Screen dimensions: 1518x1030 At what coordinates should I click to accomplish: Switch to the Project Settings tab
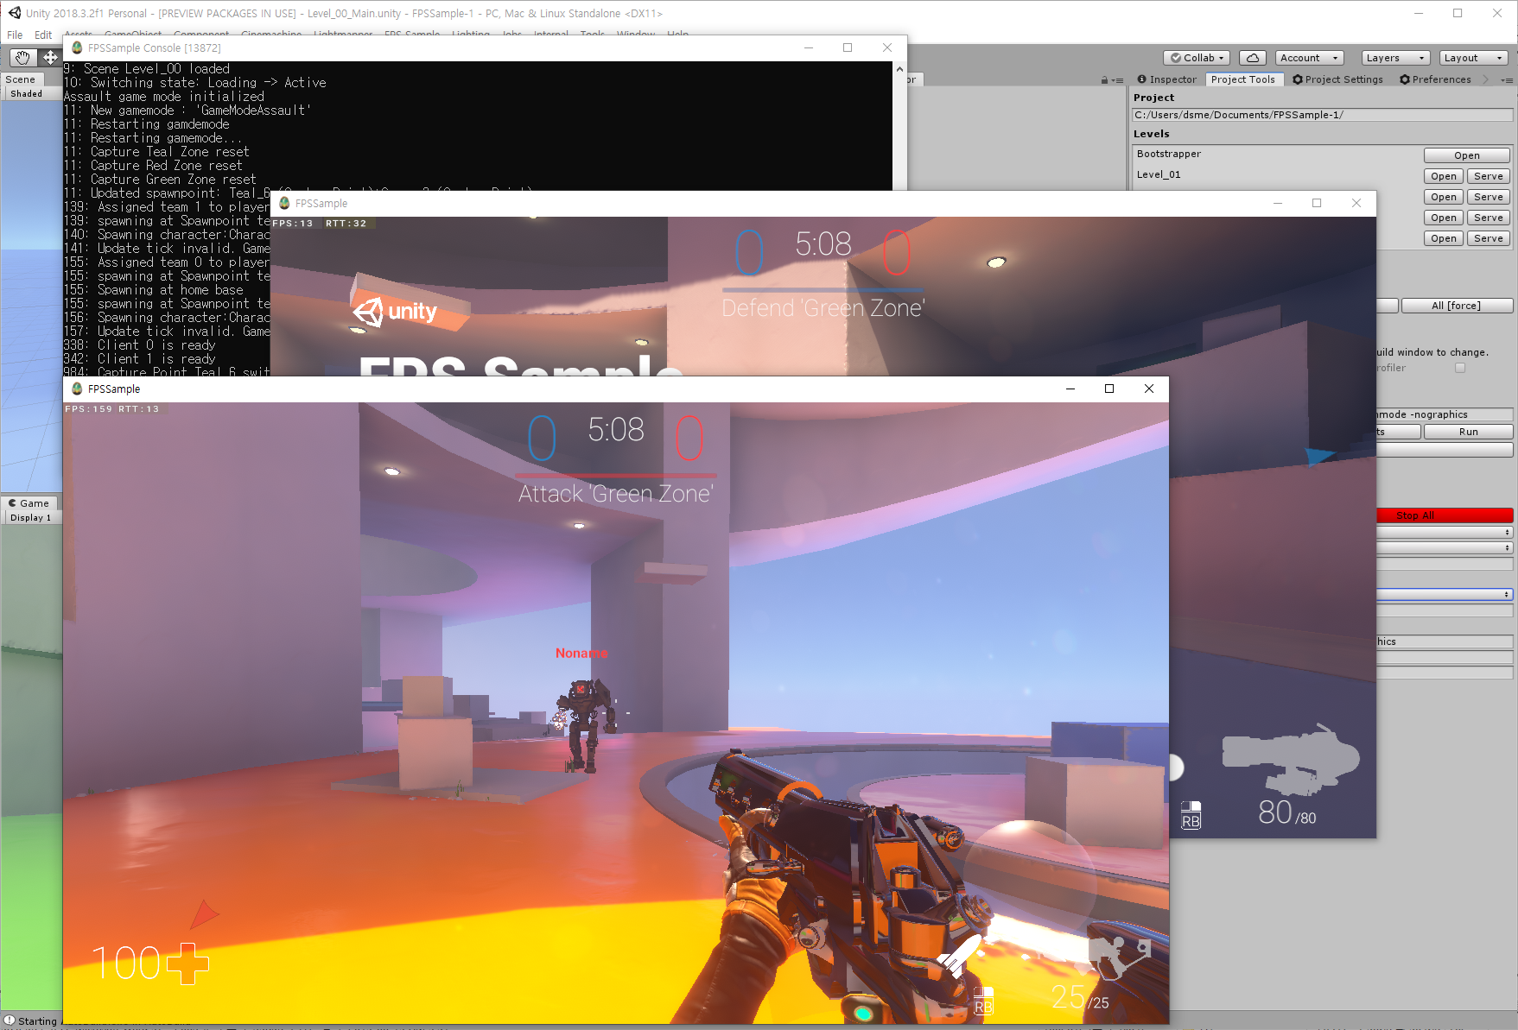pos(1337,79)
